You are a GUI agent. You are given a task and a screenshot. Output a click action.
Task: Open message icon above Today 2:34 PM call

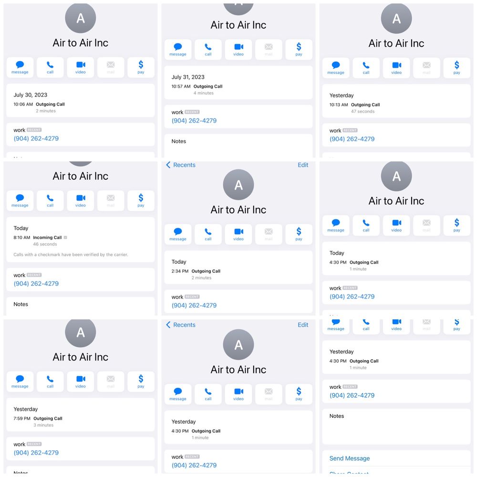tap(178, 234)
